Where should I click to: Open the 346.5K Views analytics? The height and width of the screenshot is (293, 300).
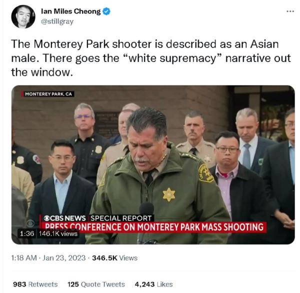pos(115,258)
